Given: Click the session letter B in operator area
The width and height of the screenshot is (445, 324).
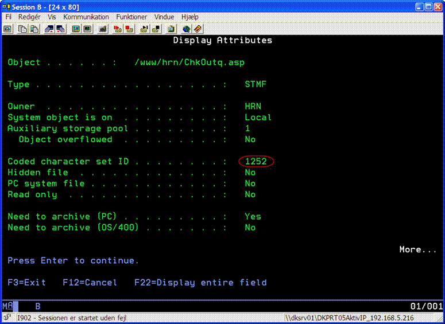Looking at the screenshot, I should [x=38, y=306].
